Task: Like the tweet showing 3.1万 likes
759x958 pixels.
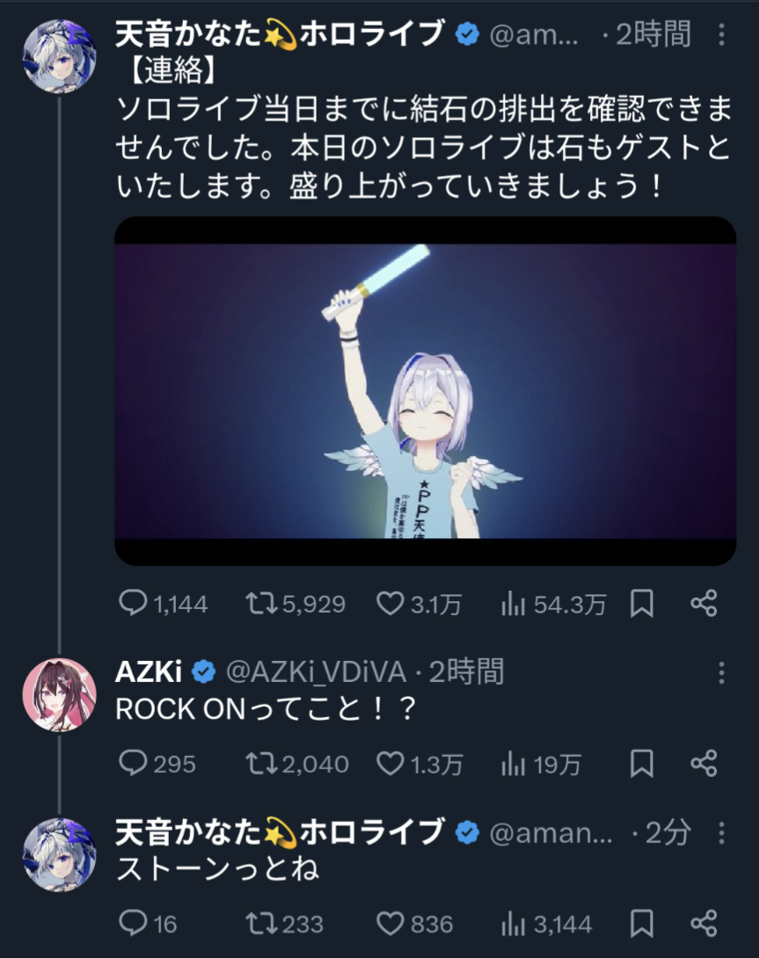Action: (419, 605)
